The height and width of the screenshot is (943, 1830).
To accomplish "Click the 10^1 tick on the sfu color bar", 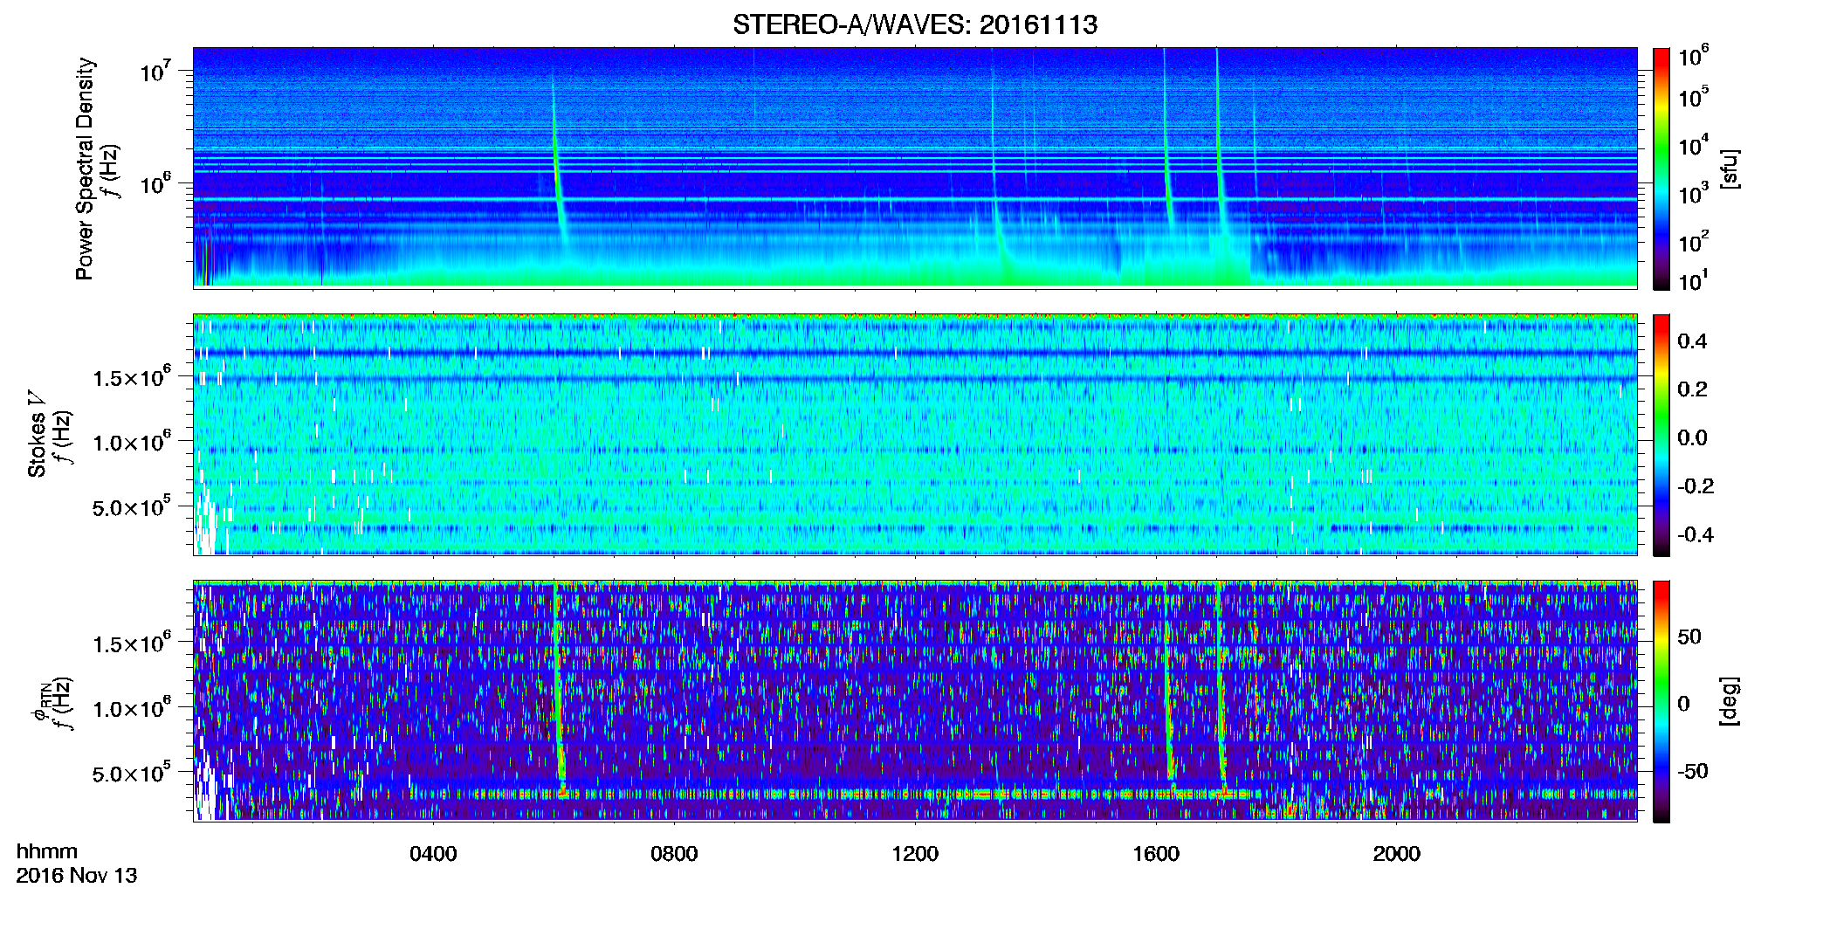I will coord(1694,280).
